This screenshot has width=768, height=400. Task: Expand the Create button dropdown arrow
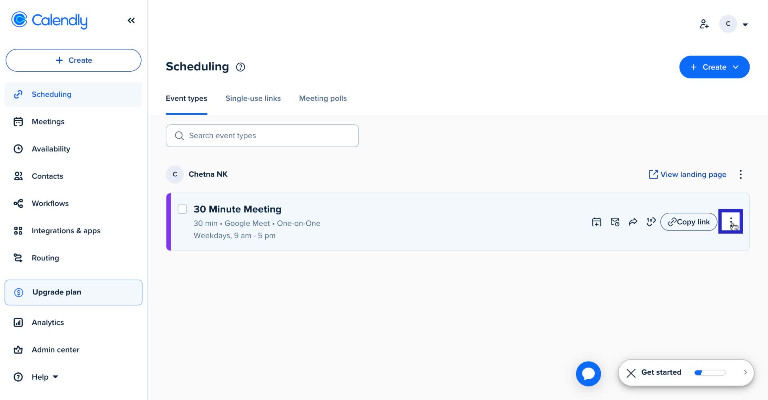(x=735, y=67)
